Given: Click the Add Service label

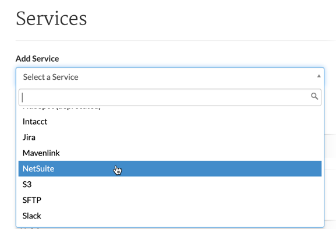Looking at the screenshot, I should [x=37, y=58].
